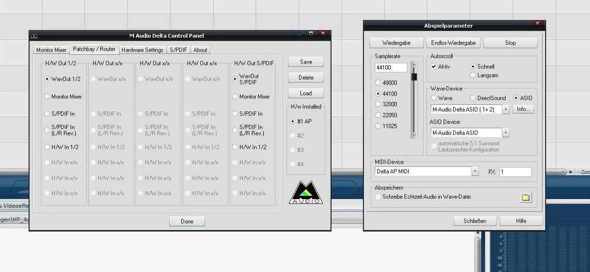Image resolution: width=590 pixels, height=272 pixels.
Task: Toggle the Aktiv autoscroll checkbox
Action: pos(434,67)
